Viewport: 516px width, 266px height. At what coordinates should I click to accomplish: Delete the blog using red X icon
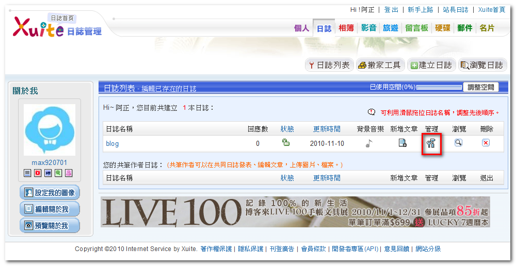point(486,143)
